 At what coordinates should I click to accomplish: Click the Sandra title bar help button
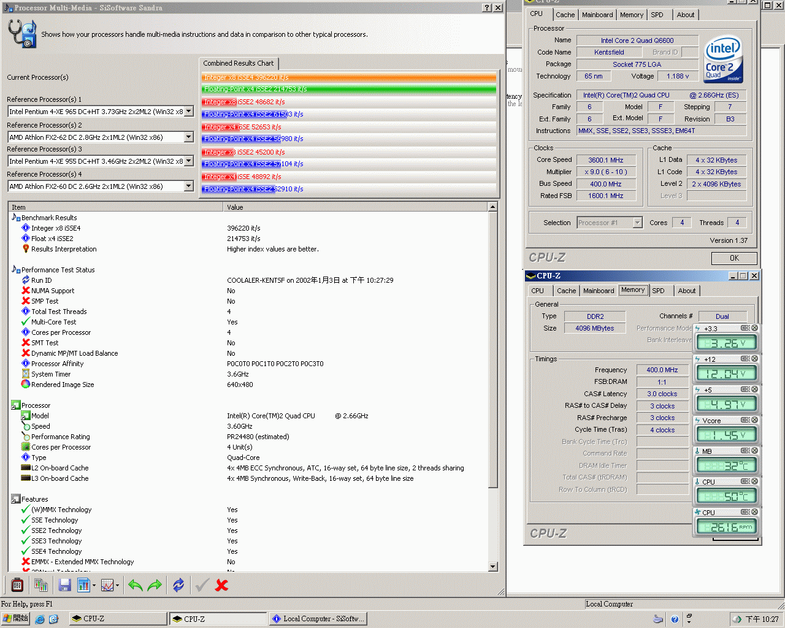coord(487,8)
